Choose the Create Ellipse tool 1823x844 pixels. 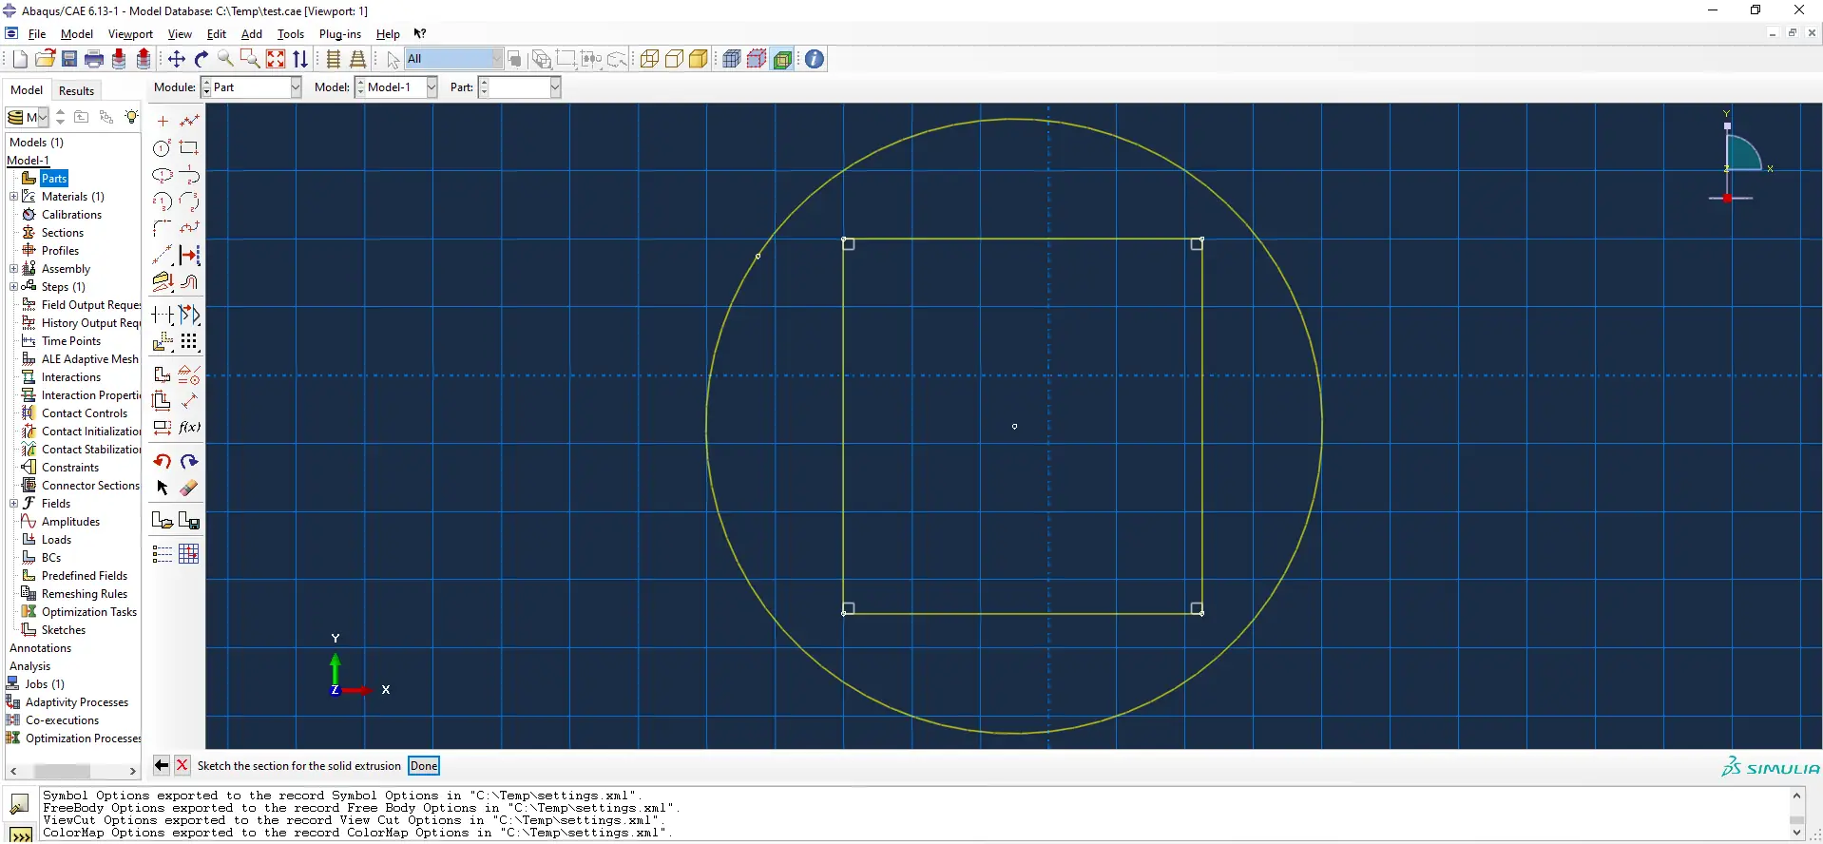[x=163, y=175]
